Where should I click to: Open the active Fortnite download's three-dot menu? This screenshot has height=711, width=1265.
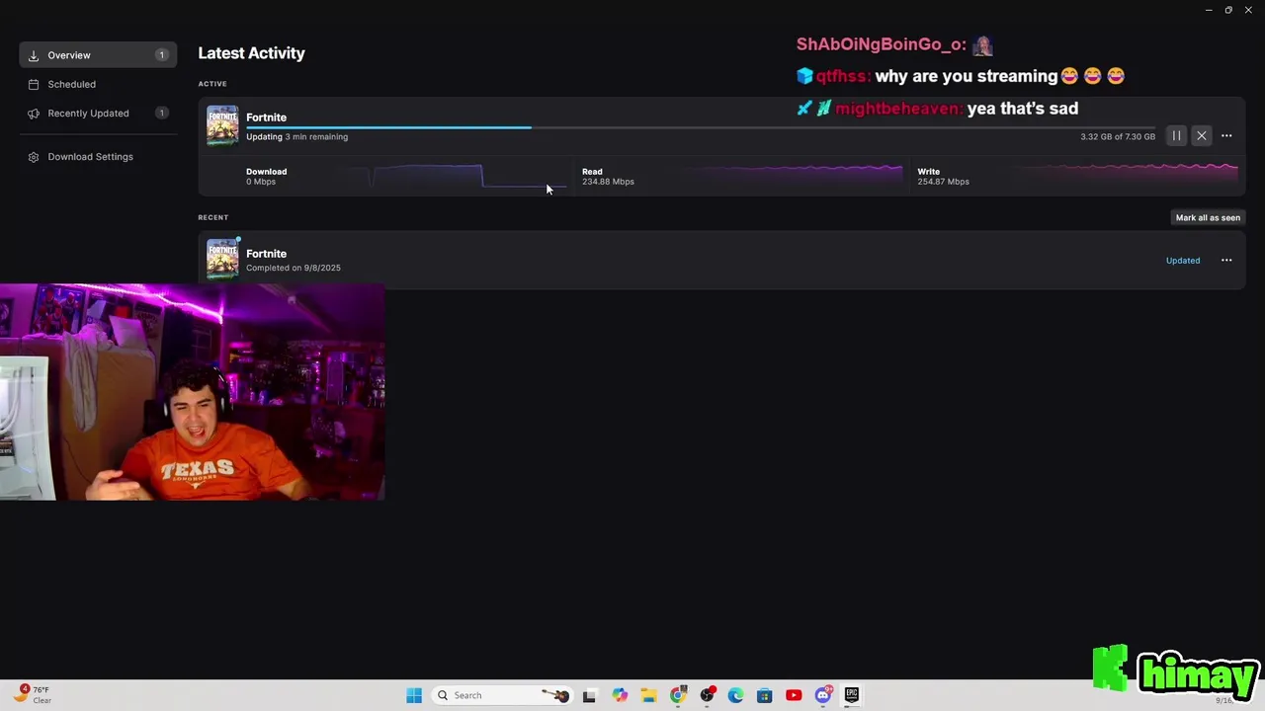pos(1226,136)
